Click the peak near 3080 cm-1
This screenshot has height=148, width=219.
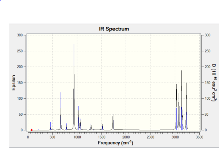(x=179, y=112)
